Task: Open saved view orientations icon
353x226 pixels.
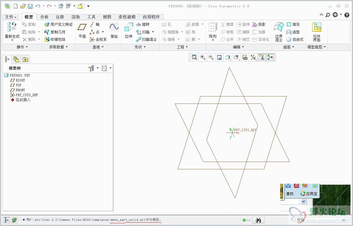Action: point(236,58)
